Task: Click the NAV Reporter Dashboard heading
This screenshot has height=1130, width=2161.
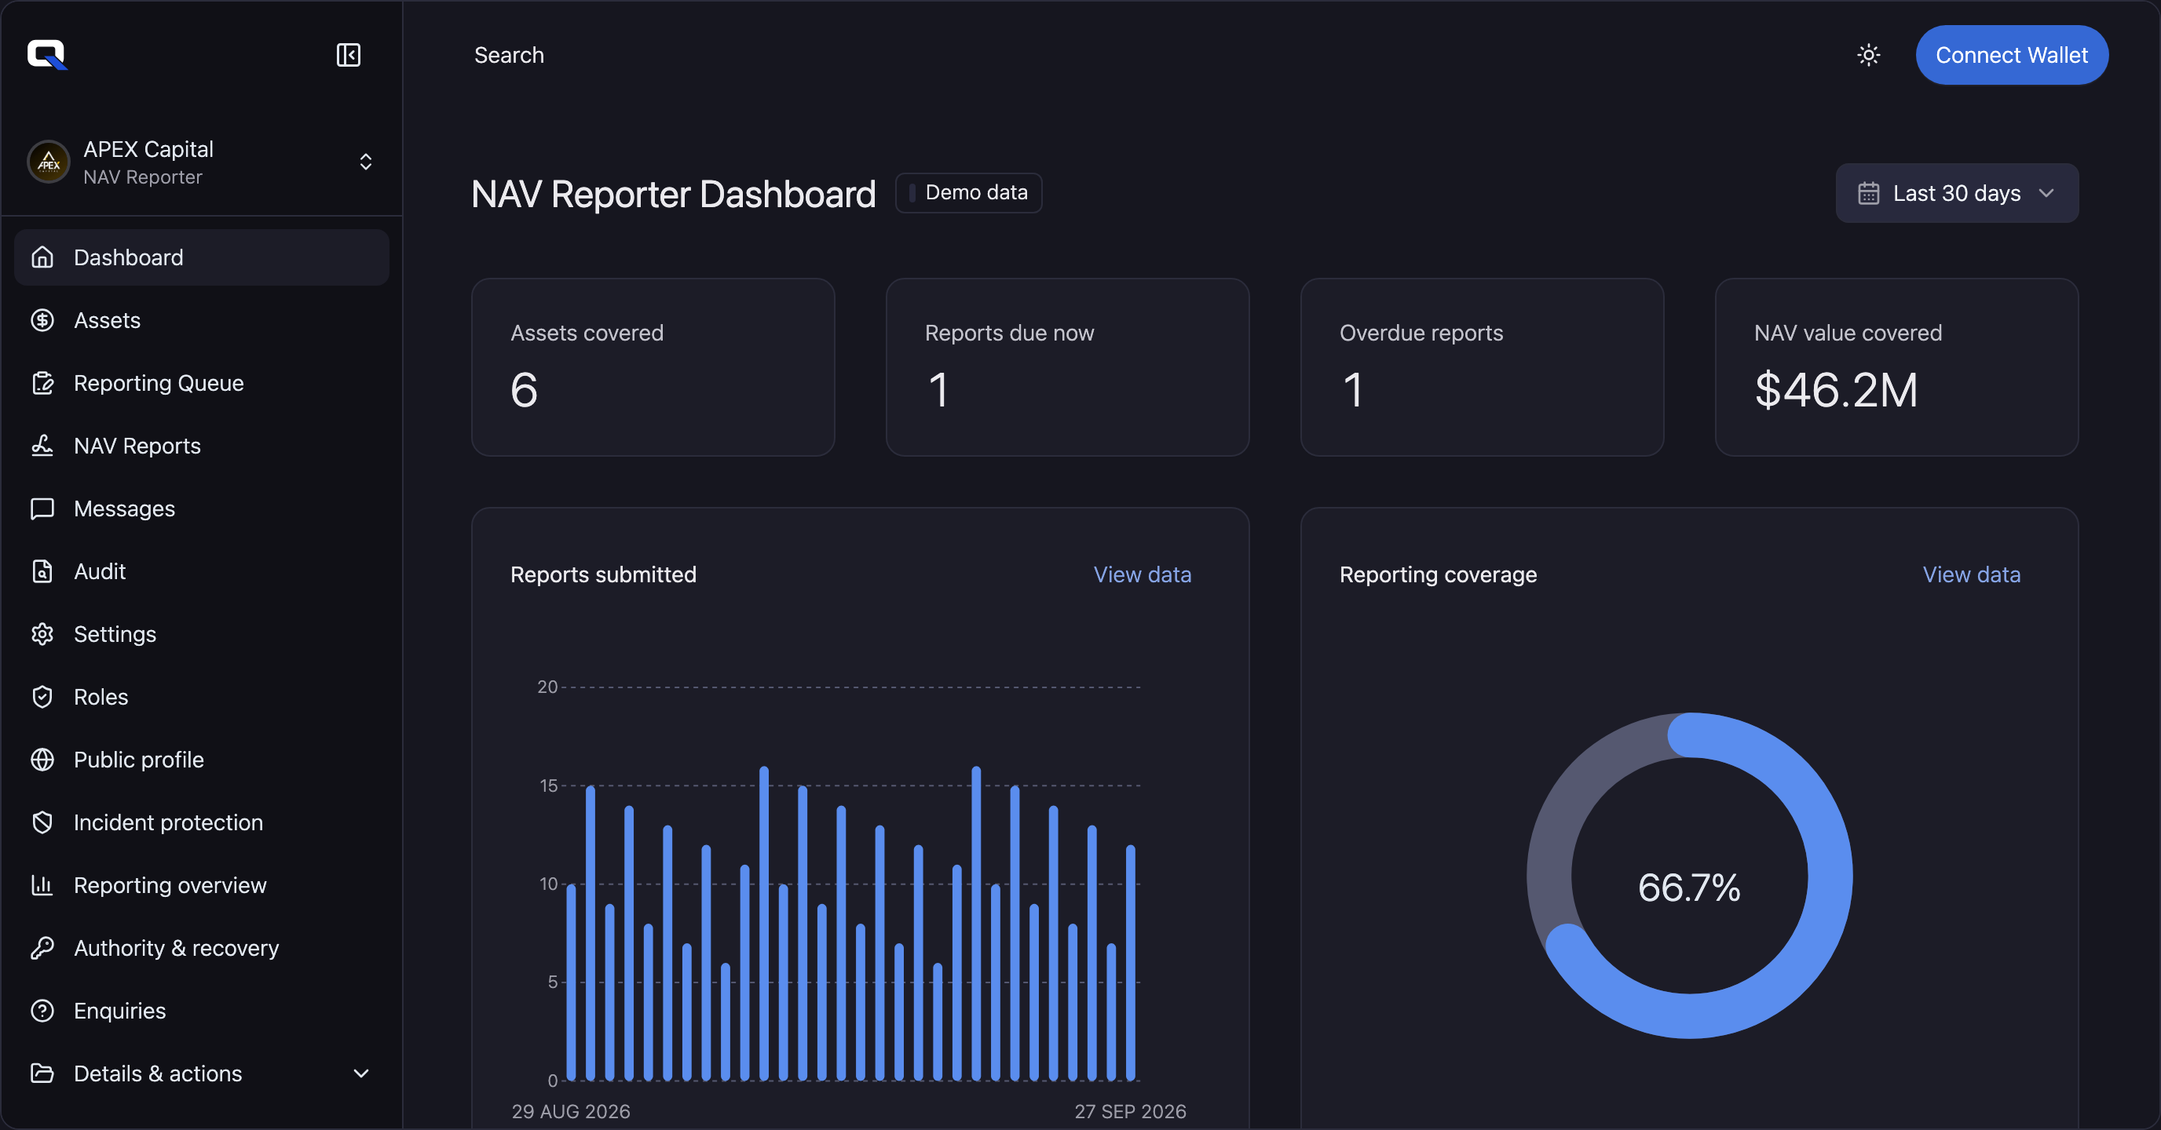Action: coord(673,195)
